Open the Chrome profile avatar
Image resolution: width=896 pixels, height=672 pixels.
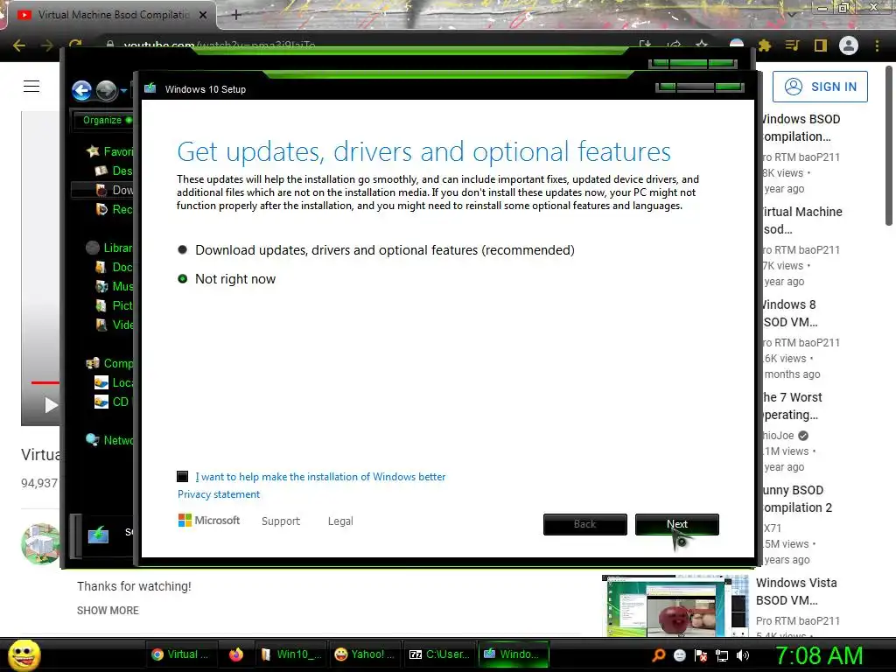coord(849,45)
